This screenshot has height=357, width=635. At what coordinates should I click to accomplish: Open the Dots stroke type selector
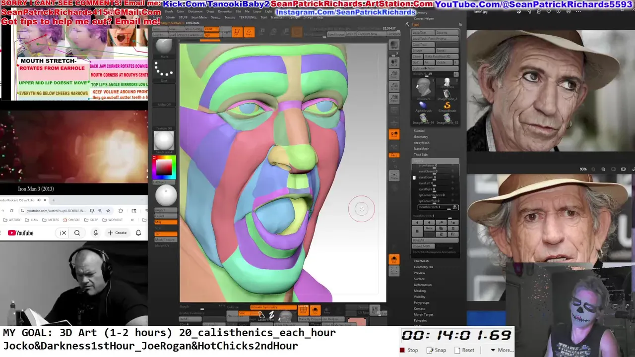point(164,71)
